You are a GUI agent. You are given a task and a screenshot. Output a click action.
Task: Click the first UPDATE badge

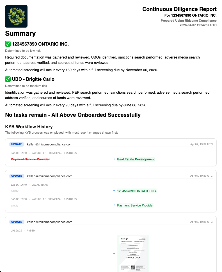[x=17, y=144]
